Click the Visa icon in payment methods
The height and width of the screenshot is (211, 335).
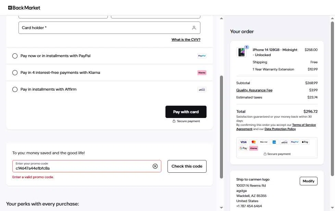243,142
